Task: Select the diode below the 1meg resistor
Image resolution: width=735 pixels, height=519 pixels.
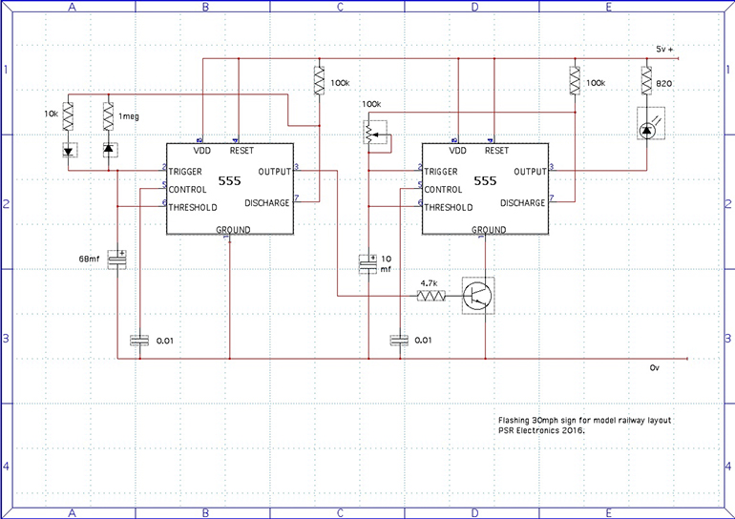Action: coord(109,150)
